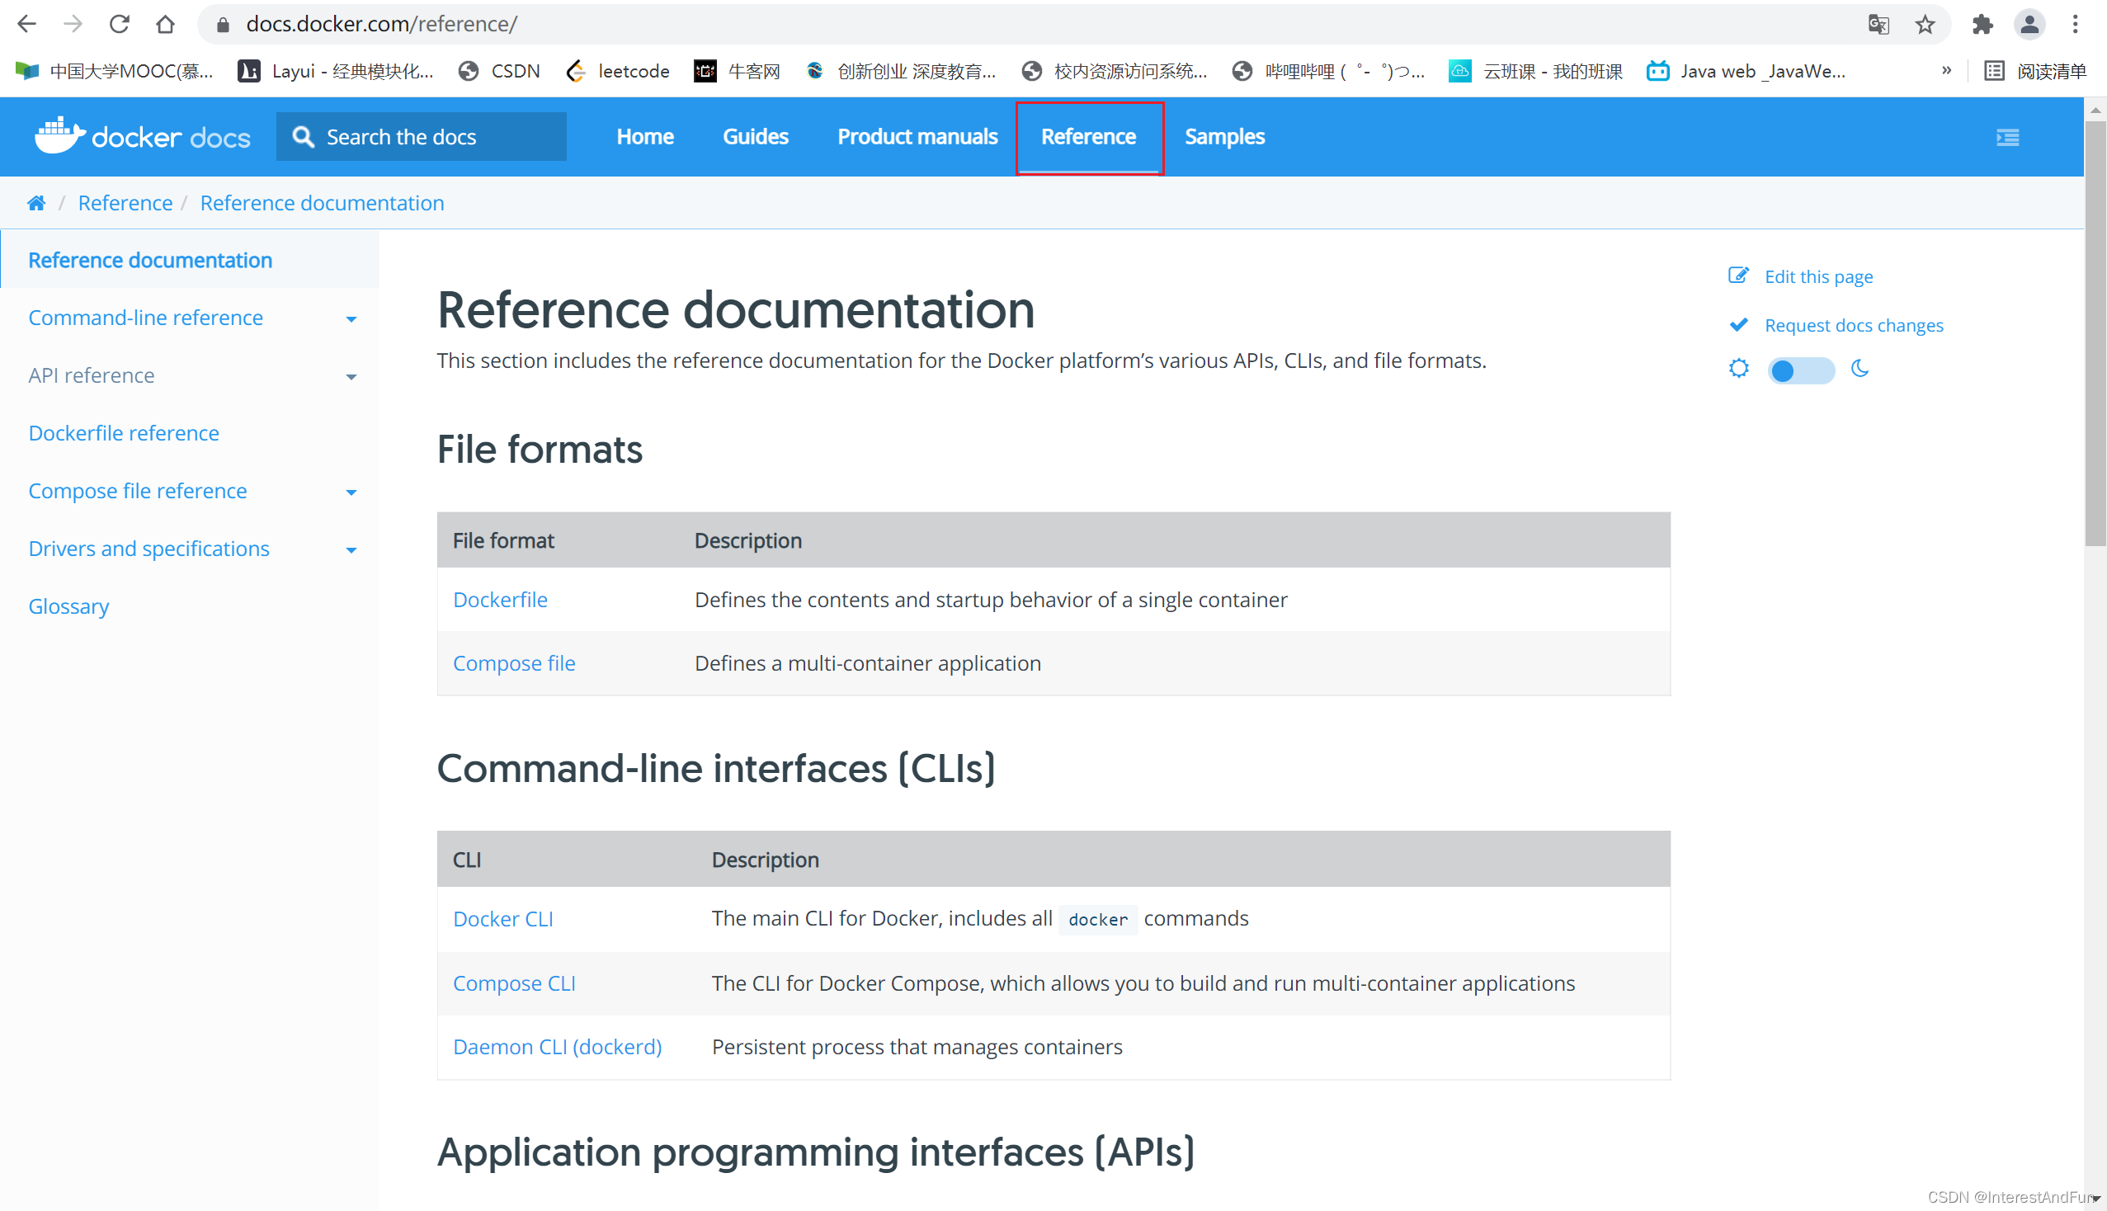
Task: Open the right sidebar menu icon in header
Action: [x=2007, y=137]
